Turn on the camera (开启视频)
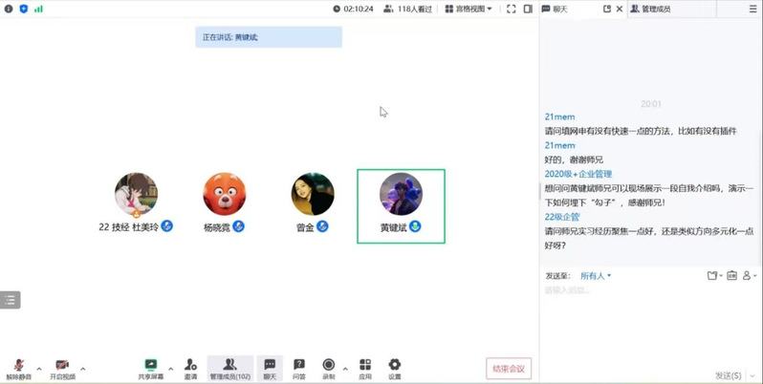 tap(61, 368)
